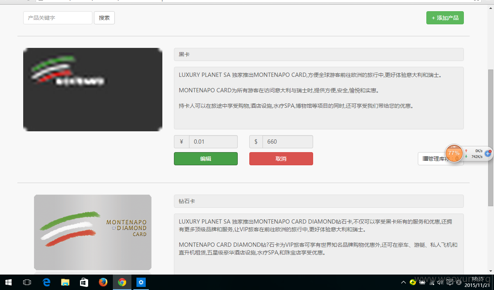Click the $ currency label
The height and width of the screenshot is (290, 494).
256,142
